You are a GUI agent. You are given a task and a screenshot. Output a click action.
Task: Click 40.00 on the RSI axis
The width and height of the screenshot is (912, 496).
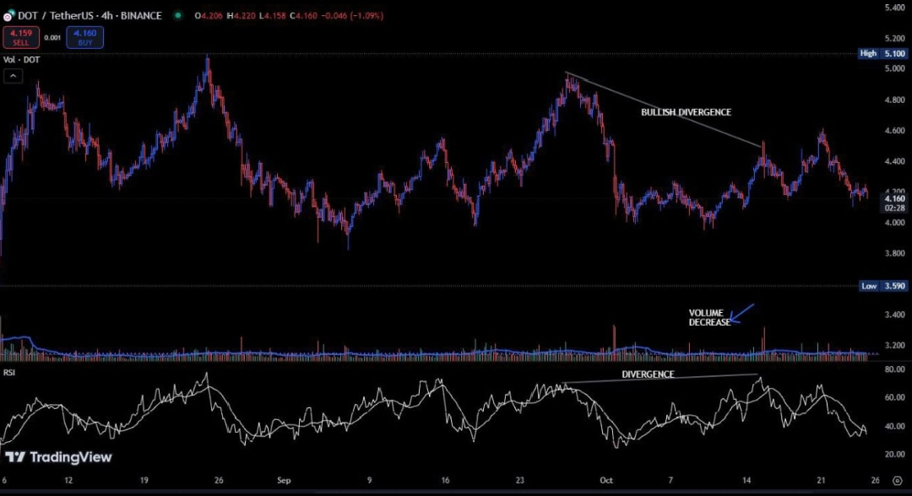point(894,426)
